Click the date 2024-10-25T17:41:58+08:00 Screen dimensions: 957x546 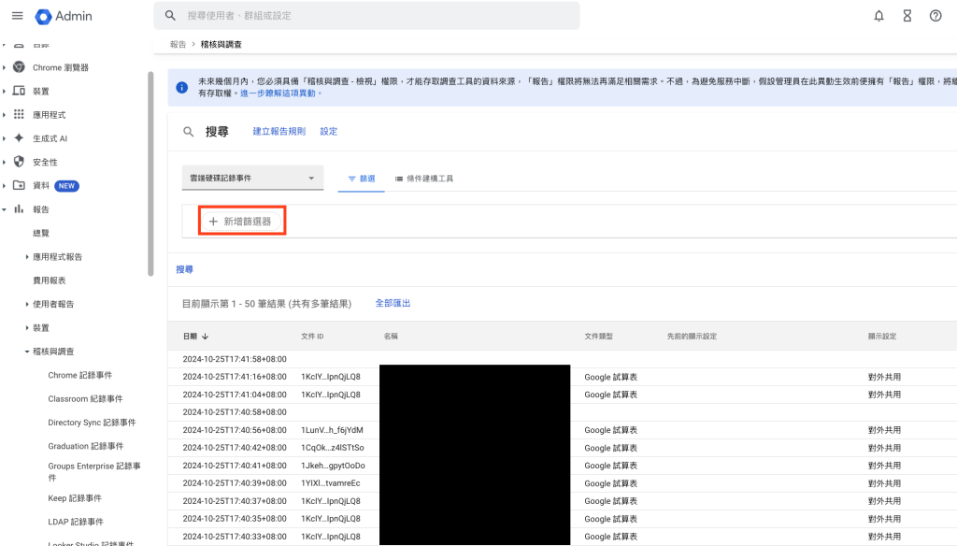click(235, 359)
